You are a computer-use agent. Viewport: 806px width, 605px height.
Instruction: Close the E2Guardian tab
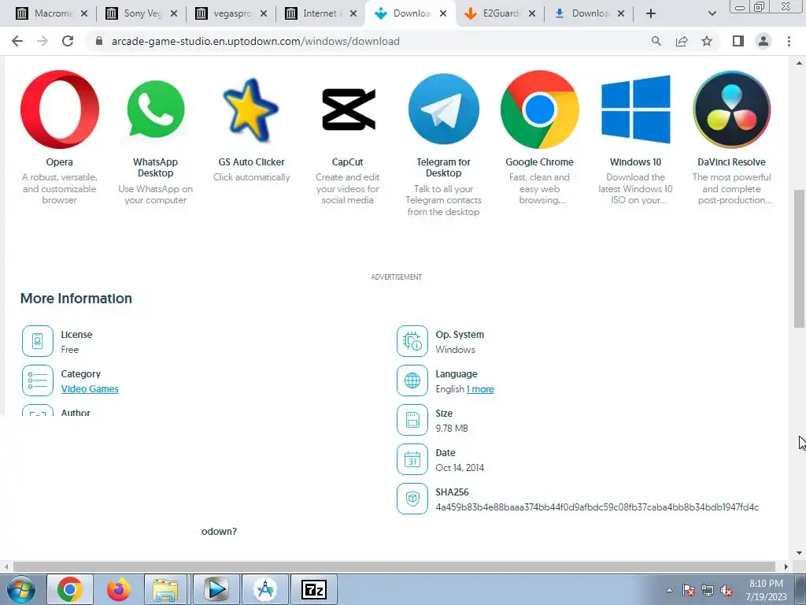coord(532,13)
